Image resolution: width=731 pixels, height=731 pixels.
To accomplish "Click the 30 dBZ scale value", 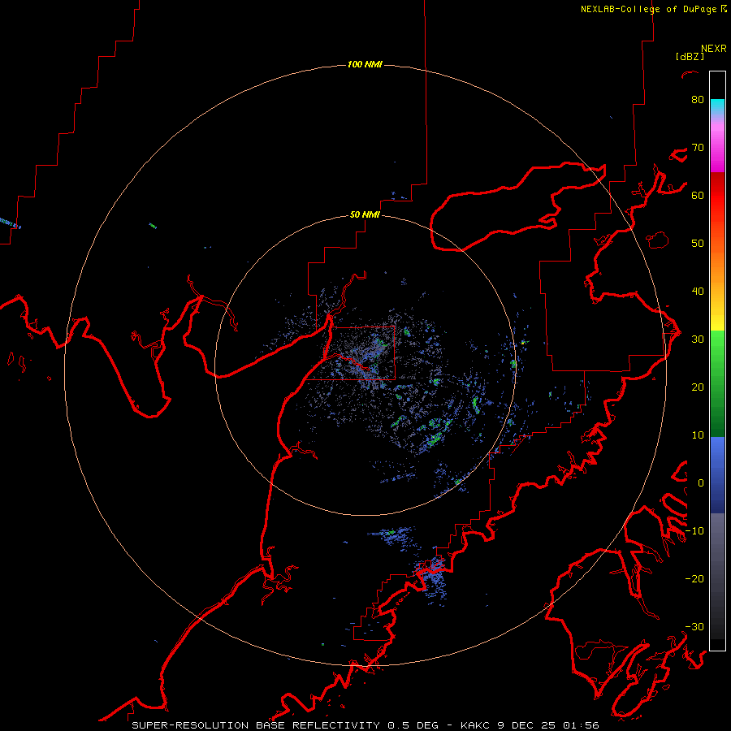I will coord(698,340).
